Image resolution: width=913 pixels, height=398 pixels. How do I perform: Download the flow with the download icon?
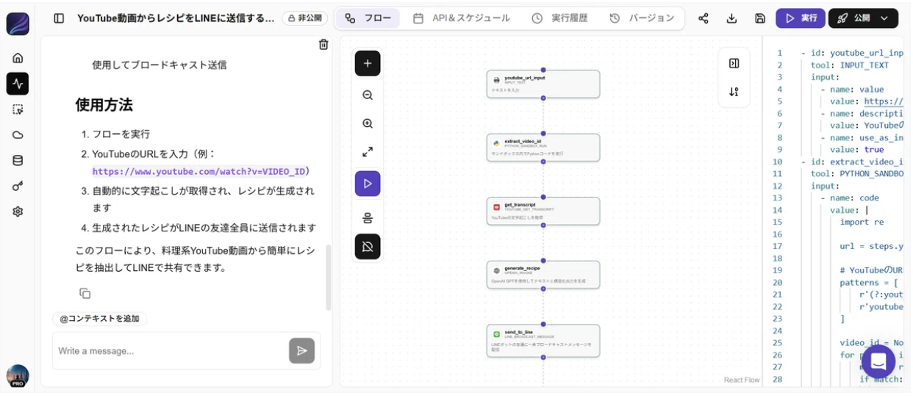[731, 18]
